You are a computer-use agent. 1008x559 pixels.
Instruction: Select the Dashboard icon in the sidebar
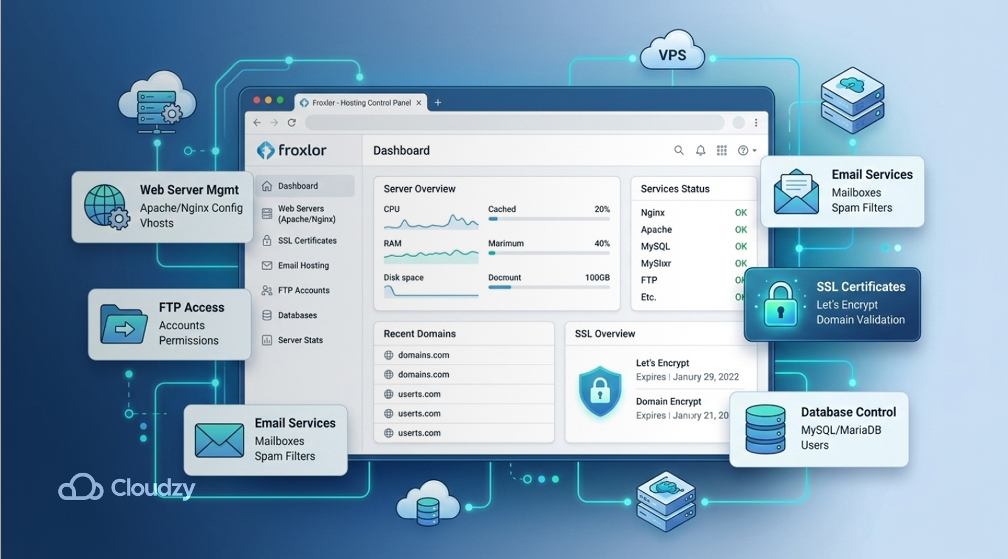pyautogui.click(x=267, y=185)
